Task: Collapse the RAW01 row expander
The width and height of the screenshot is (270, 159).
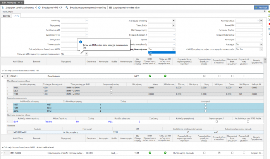Action: tap(2, 76)
